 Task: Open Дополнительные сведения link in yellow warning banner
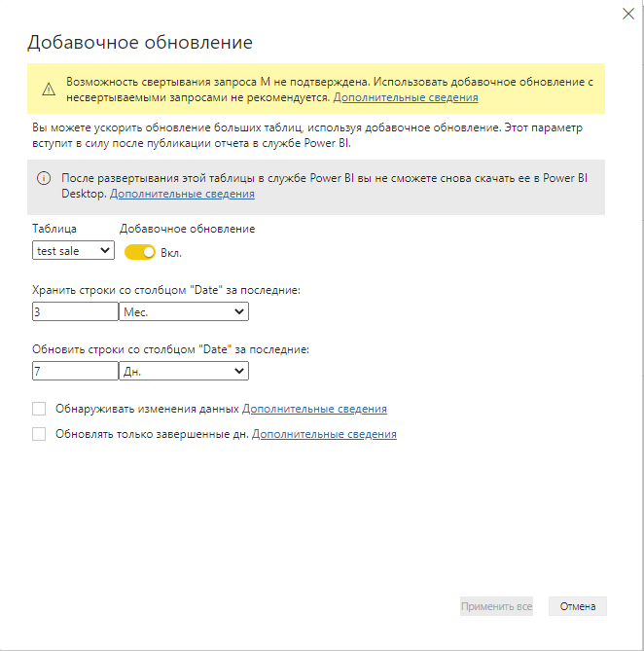click(x=406, y=97)
